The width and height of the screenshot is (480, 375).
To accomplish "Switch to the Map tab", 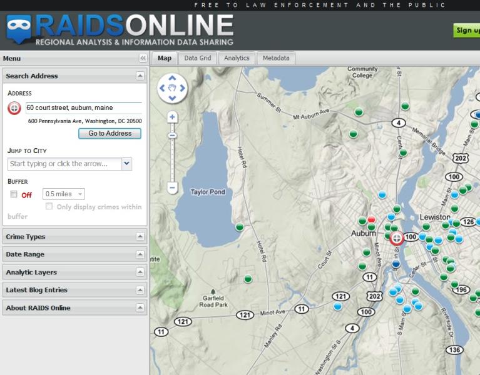I will coord(165,58).
